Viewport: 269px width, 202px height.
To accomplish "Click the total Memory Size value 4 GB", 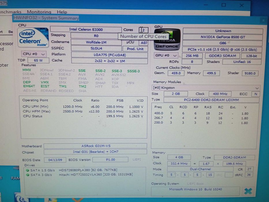I will click(179, 157).
